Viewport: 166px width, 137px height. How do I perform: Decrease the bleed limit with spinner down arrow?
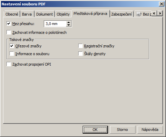[x=68, y=25]
